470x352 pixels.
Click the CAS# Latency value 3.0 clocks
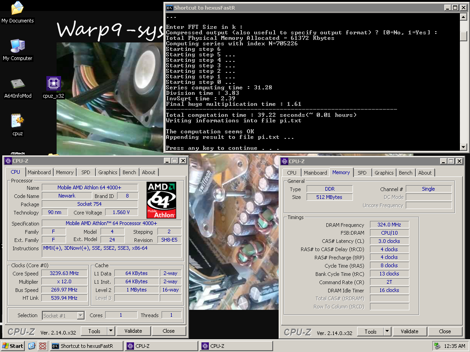click(389, 241)
